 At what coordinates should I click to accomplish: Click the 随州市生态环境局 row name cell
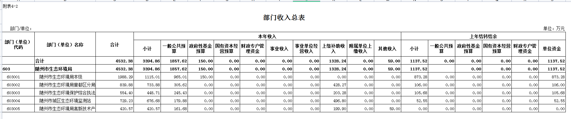click(x=65, y=69)
